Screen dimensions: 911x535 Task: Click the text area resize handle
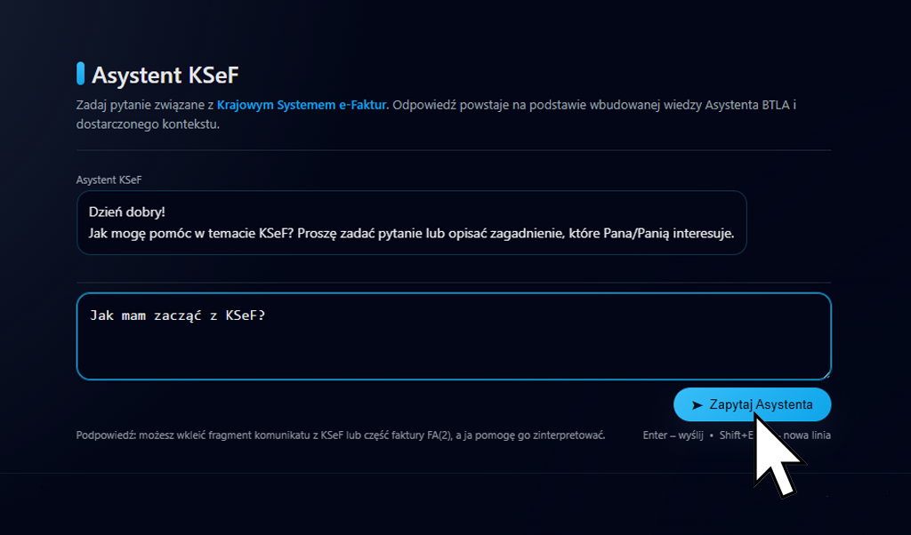coord(826,374)
